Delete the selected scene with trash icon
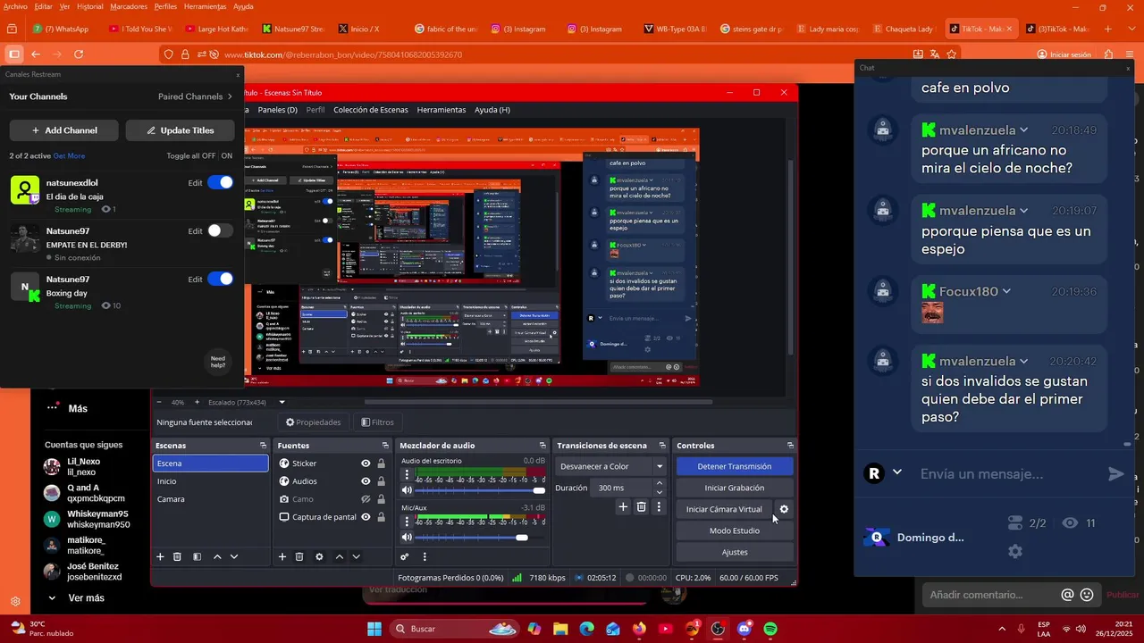 coord(177,556)
